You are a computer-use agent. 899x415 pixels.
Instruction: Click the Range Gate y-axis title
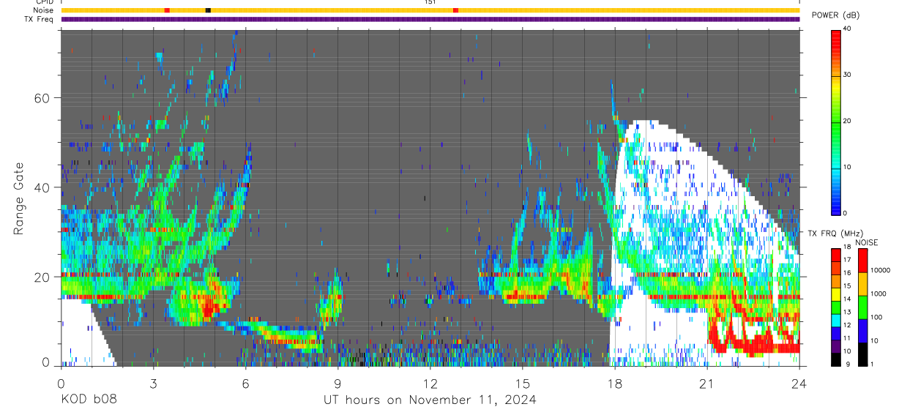point(18,198)
